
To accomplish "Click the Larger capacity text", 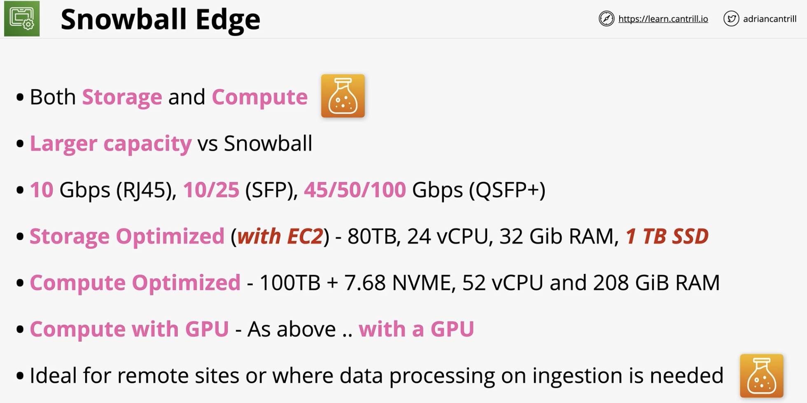I will [111, 144].
